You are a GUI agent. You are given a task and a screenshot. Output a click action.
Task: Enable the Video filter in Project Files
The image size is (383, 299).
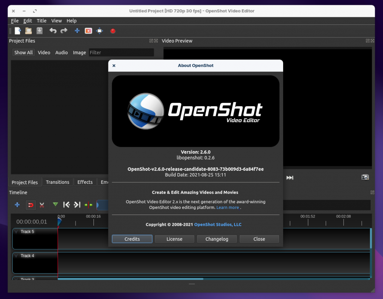(x=44, y=53)
